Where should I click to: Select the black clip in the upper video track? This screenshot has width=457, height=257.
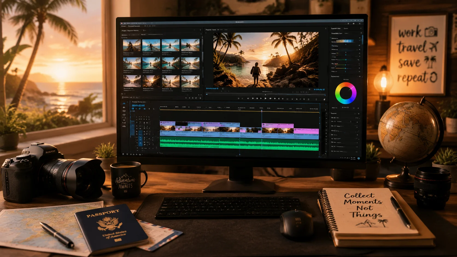point(181,124)
